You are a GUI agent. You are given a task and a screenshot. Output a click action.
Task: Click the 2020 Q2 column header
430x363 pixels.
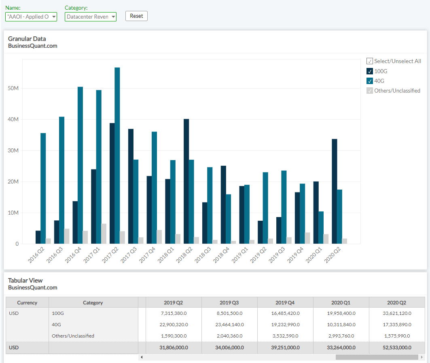pyautogui.click(x=396, y=302)
